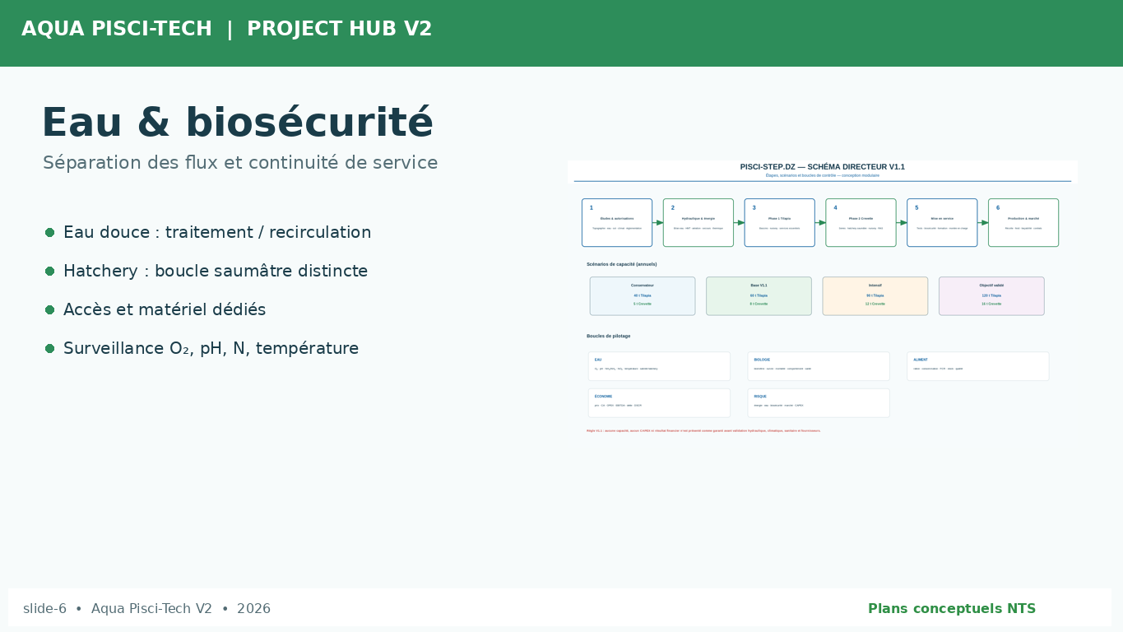The height and width of the screenshot is (632, 1123).
Task: Click arrow leading into Production & marché box
Action: (x=983, y=223)
